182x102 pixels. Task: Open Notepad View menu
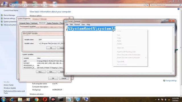coord(83,25)
